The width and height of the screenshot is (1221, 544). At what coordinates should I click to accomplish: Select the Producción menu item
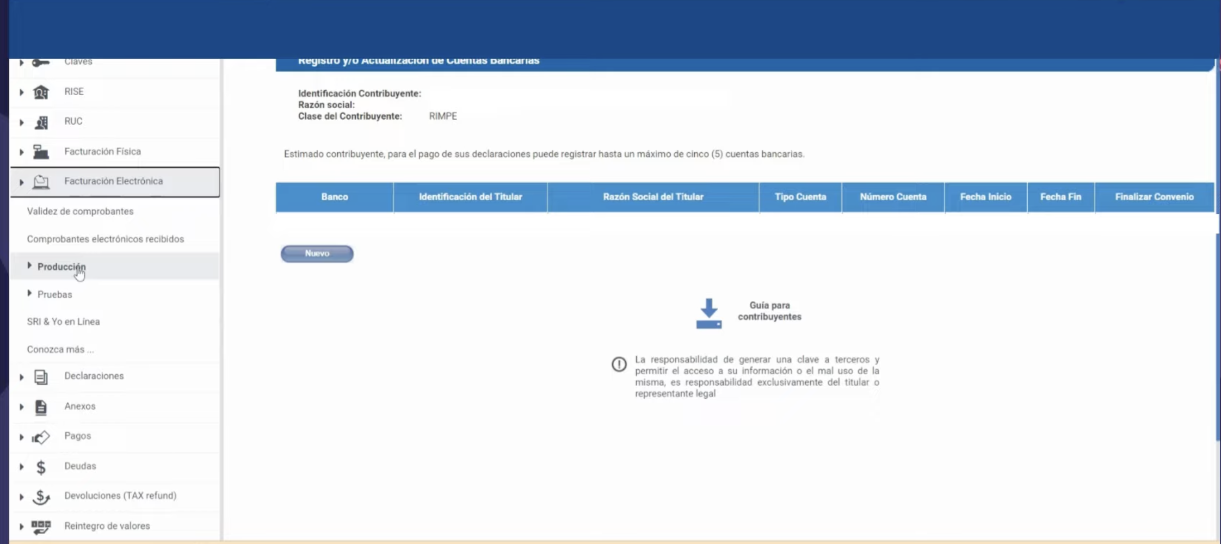coord(61,267)
